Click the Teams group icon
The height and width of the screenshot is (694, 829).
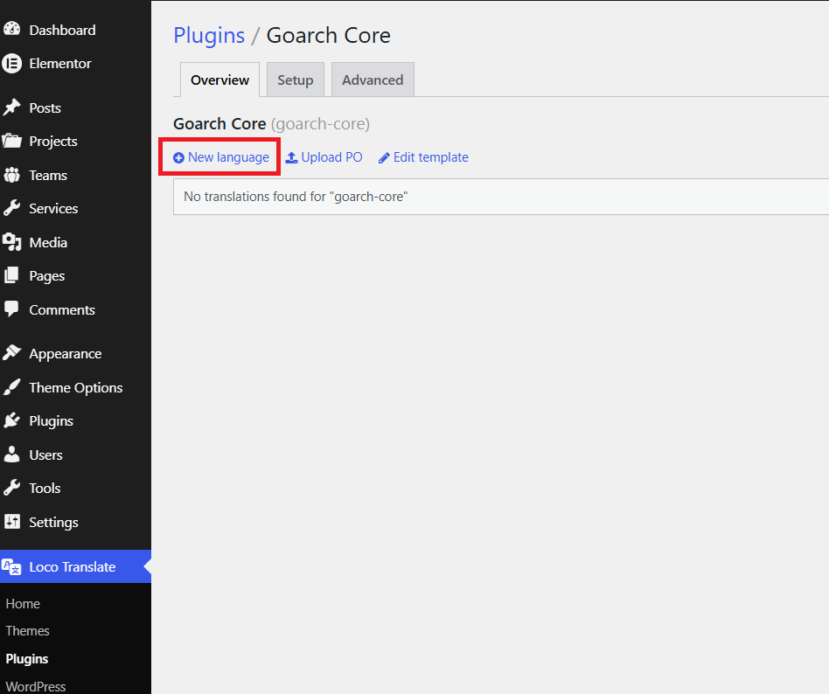11,175
